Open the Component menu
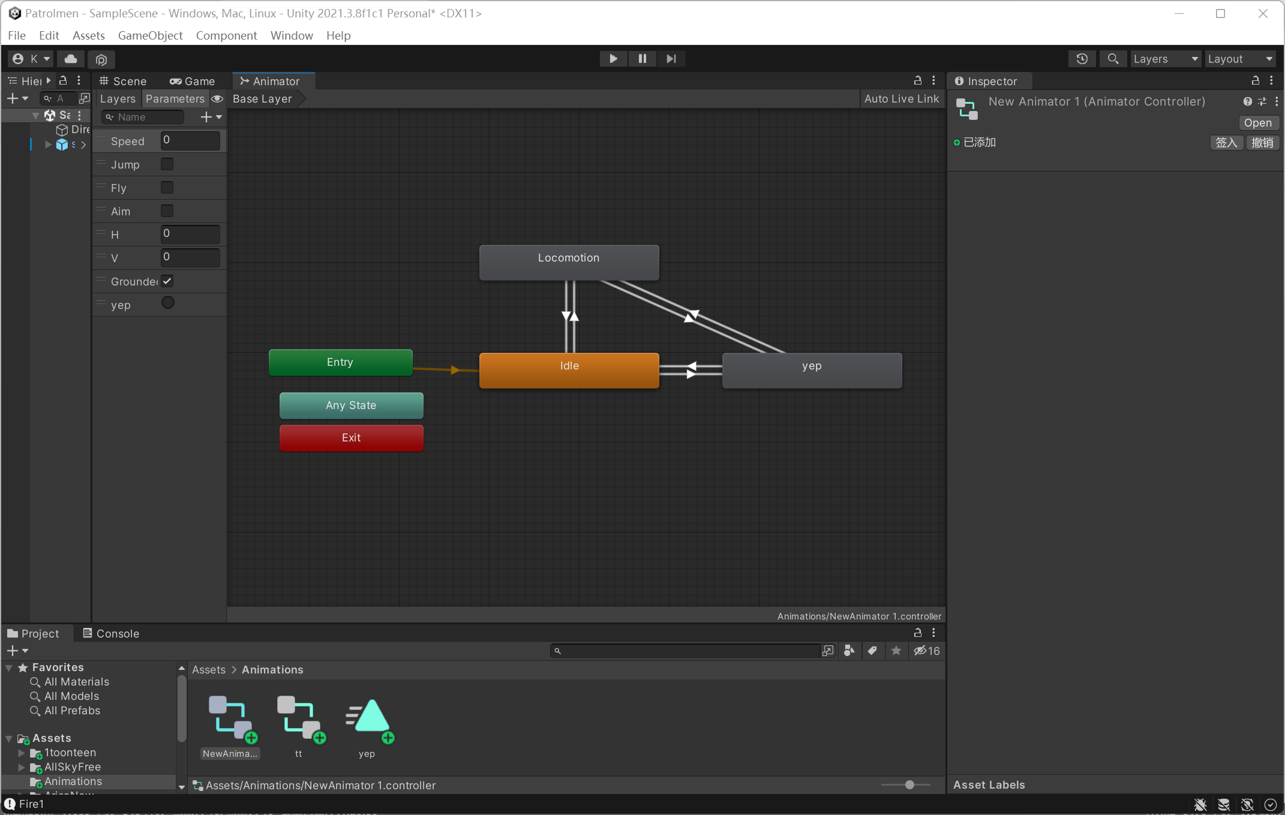The image size is (1285, 815). (226, 35)
